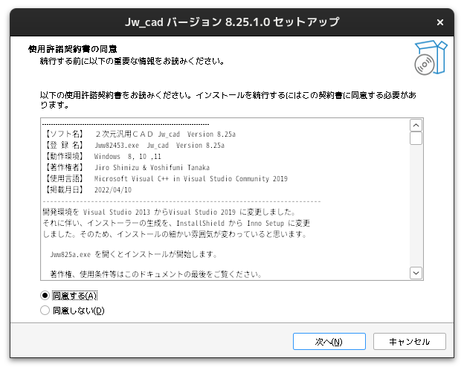Click the 次へ(N) button
464x370 pixels.
click(x=329, y=341)
